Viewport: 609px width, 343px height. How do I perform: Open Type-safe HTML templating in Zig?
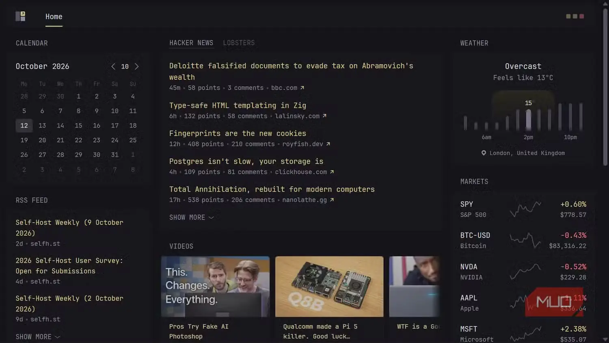click(x=238, y=105)
